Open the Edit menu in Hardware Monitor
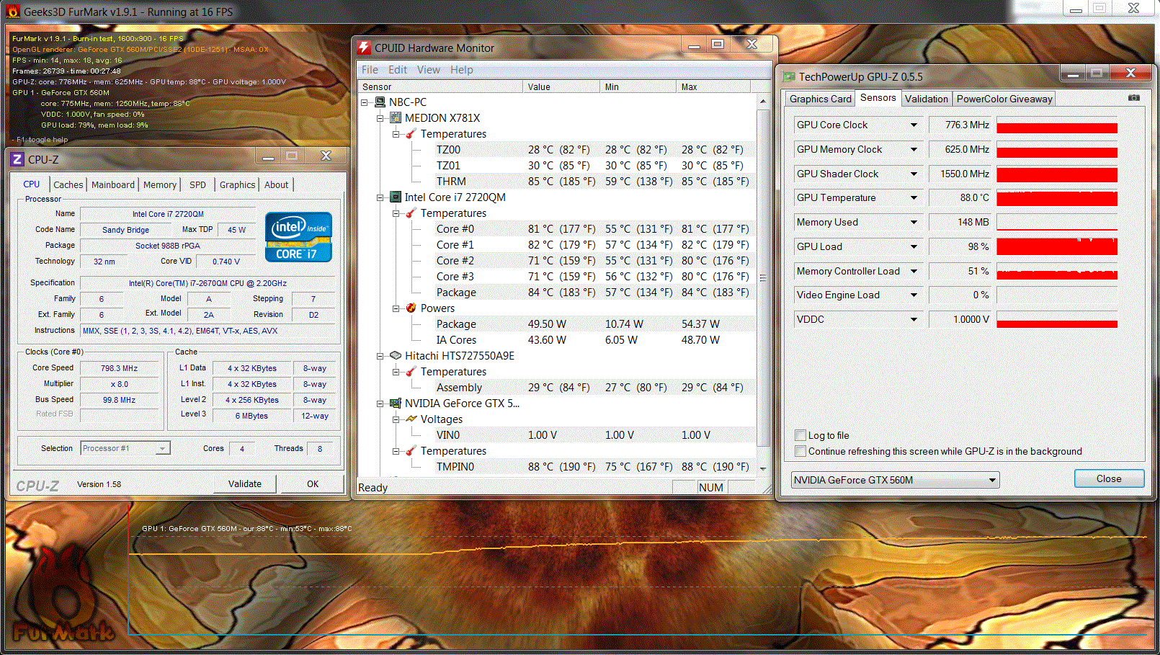Screen dimensions: 1160x655 tap(398, 70)
